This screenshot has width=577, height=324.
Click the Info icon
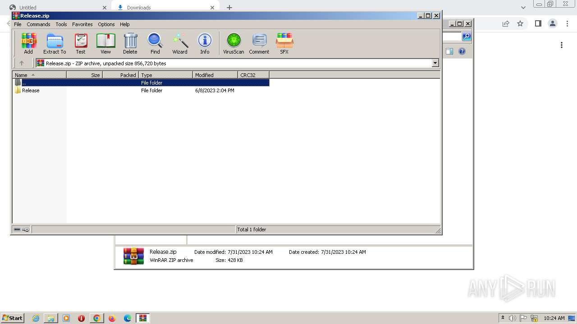205,44
